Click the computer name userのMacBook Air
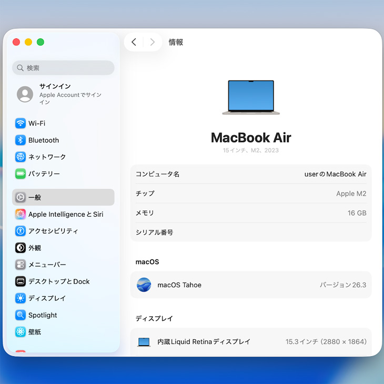 coord(335,174)
